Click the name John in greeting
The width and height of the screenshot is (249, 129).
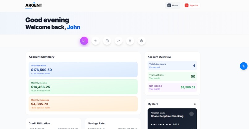click(74, 27)
